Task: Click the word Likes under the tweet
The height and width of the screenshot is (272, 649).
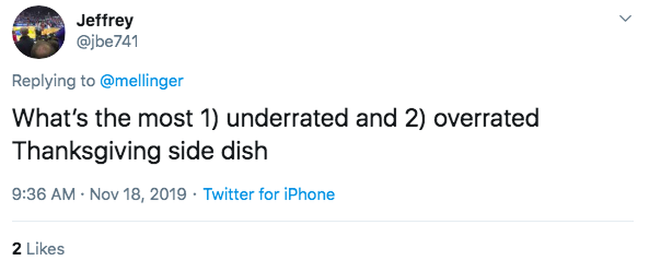Action: pyautogui.click(x=46, y=249)
